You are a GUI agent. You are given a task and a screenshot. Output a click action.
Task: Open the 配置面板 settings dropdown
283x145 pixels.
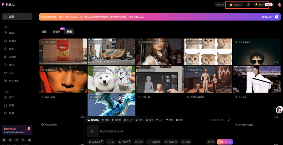point(95,142)
